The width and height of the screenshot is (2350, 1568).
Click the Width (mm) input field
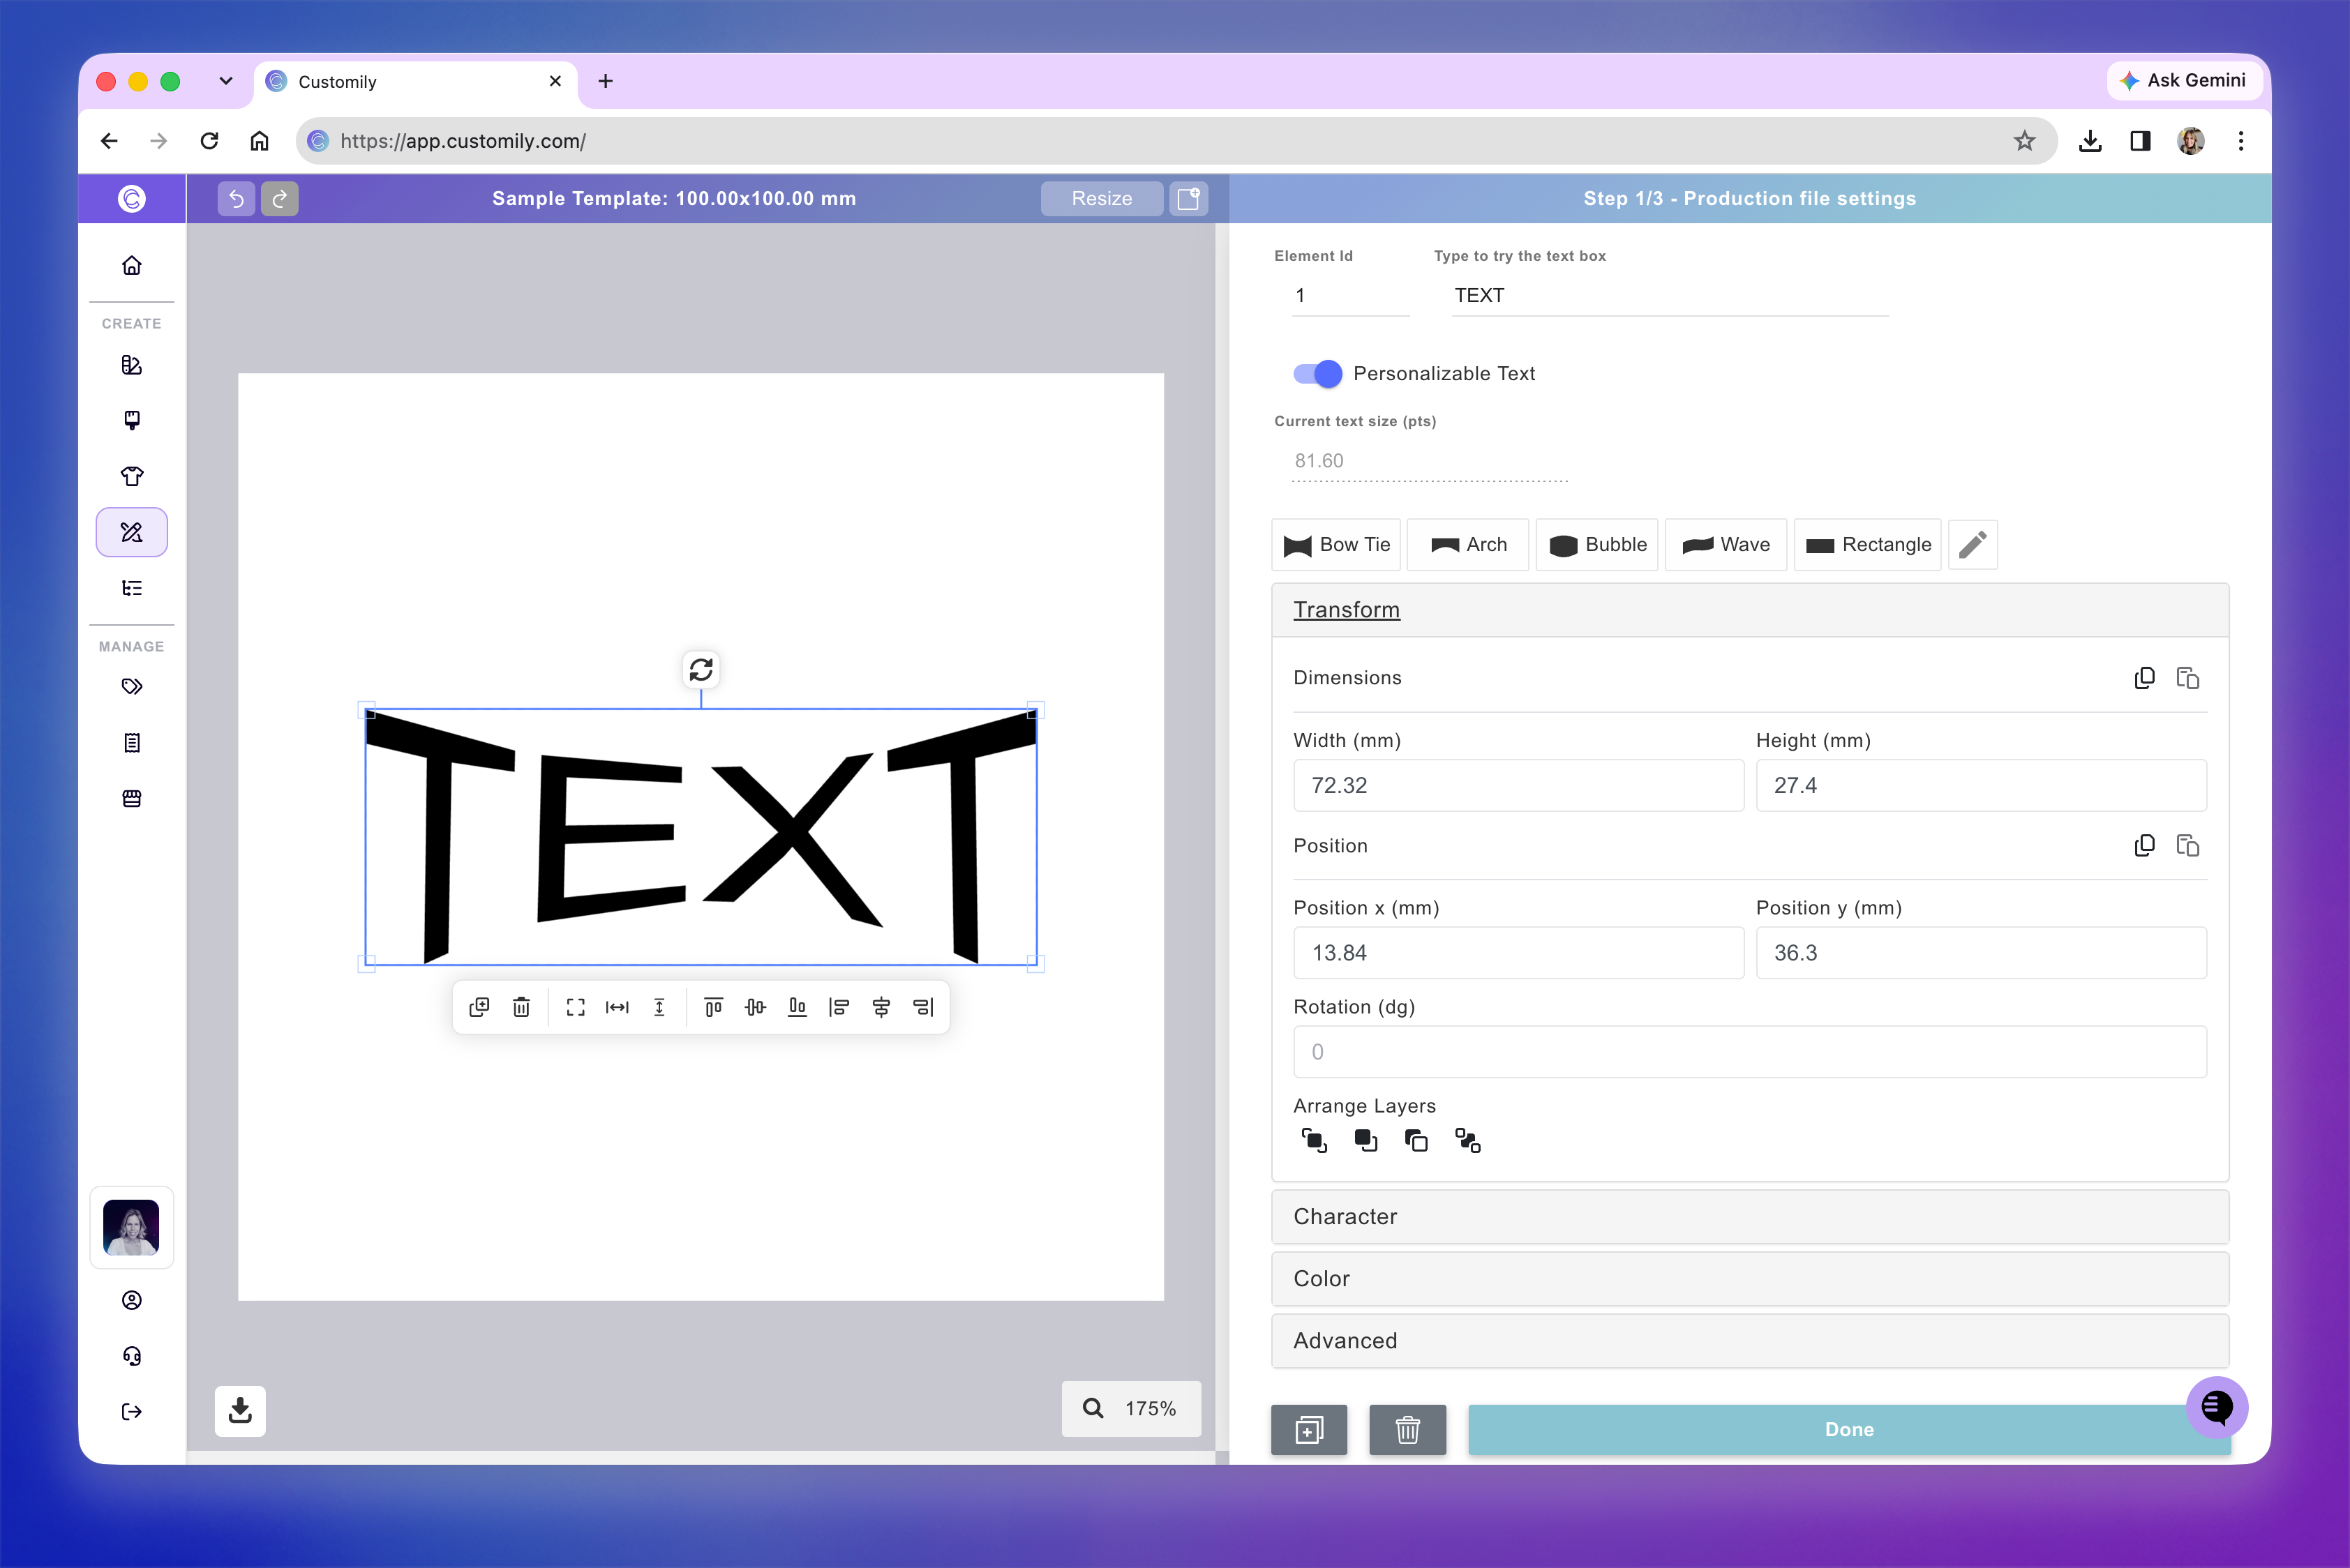coord(1519,786)
